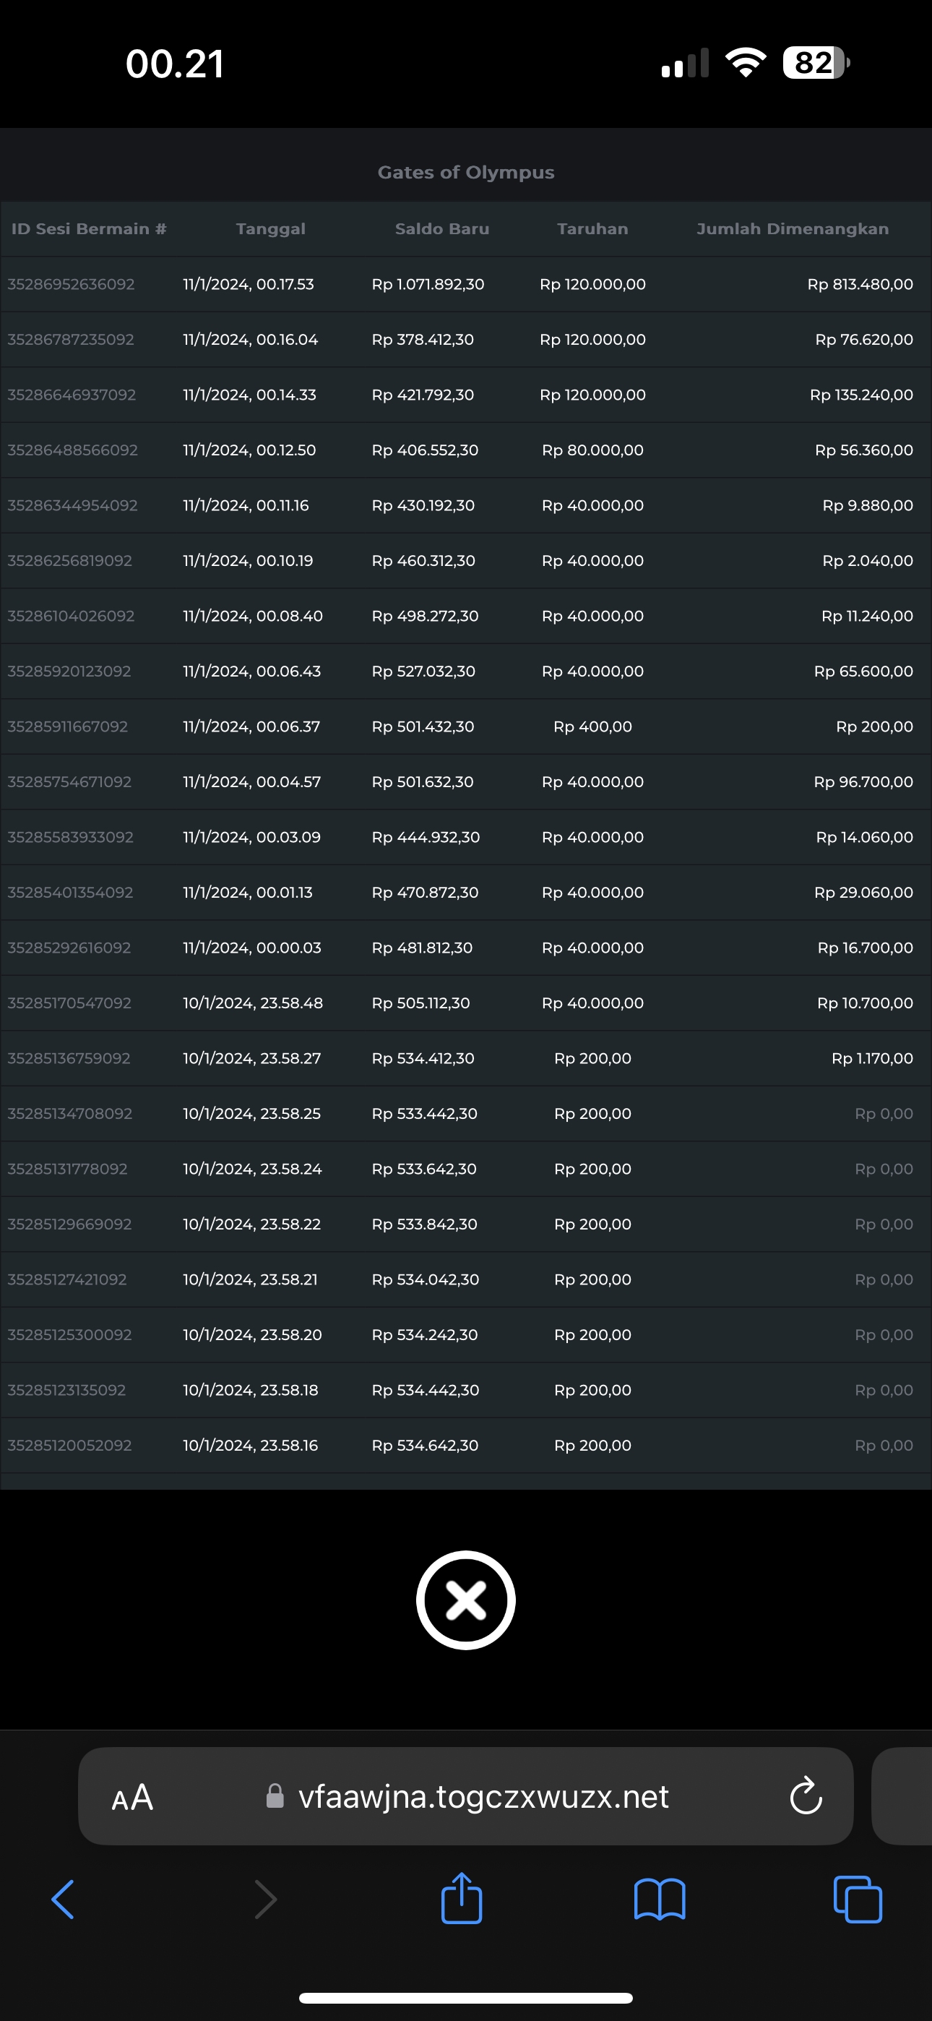Select the Tanggal column header

271,229
